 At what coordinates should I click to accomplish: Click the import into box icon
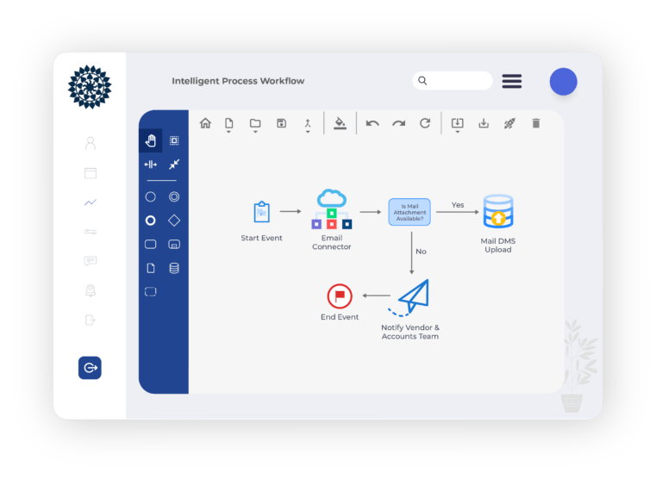click(457, 123)
